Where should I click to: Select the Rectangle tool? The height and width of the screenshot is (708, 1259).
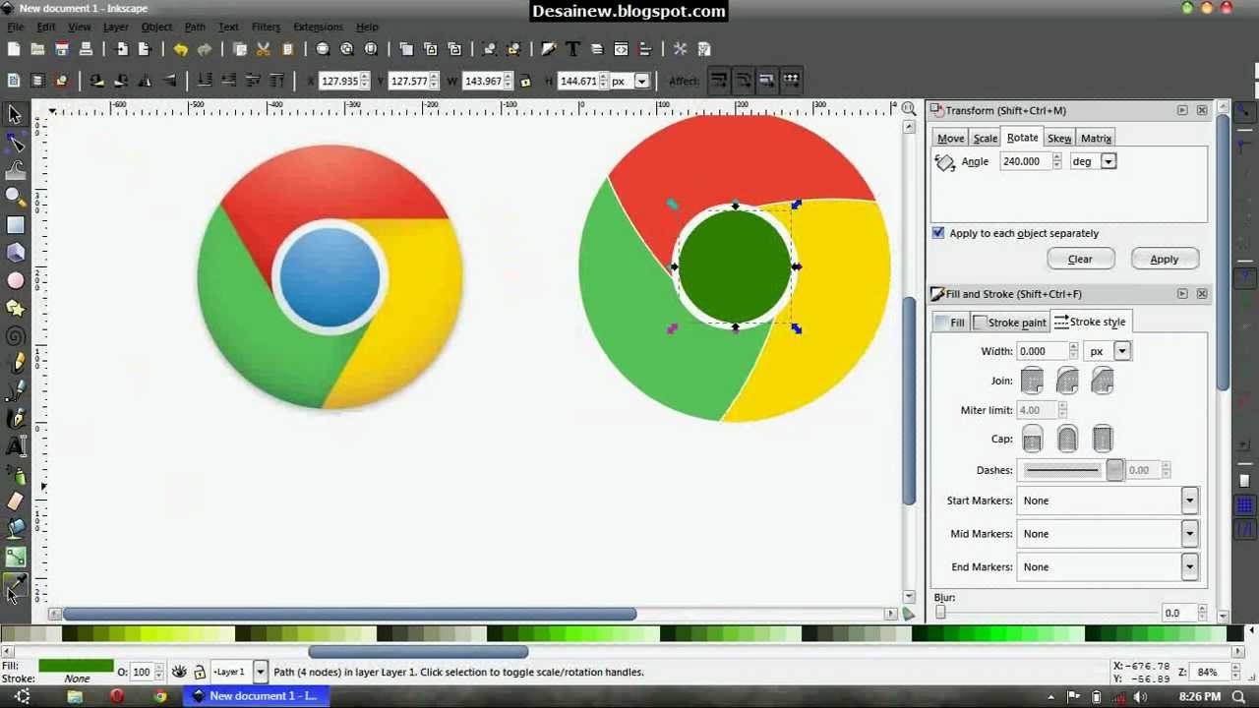(x=15, y=225)
